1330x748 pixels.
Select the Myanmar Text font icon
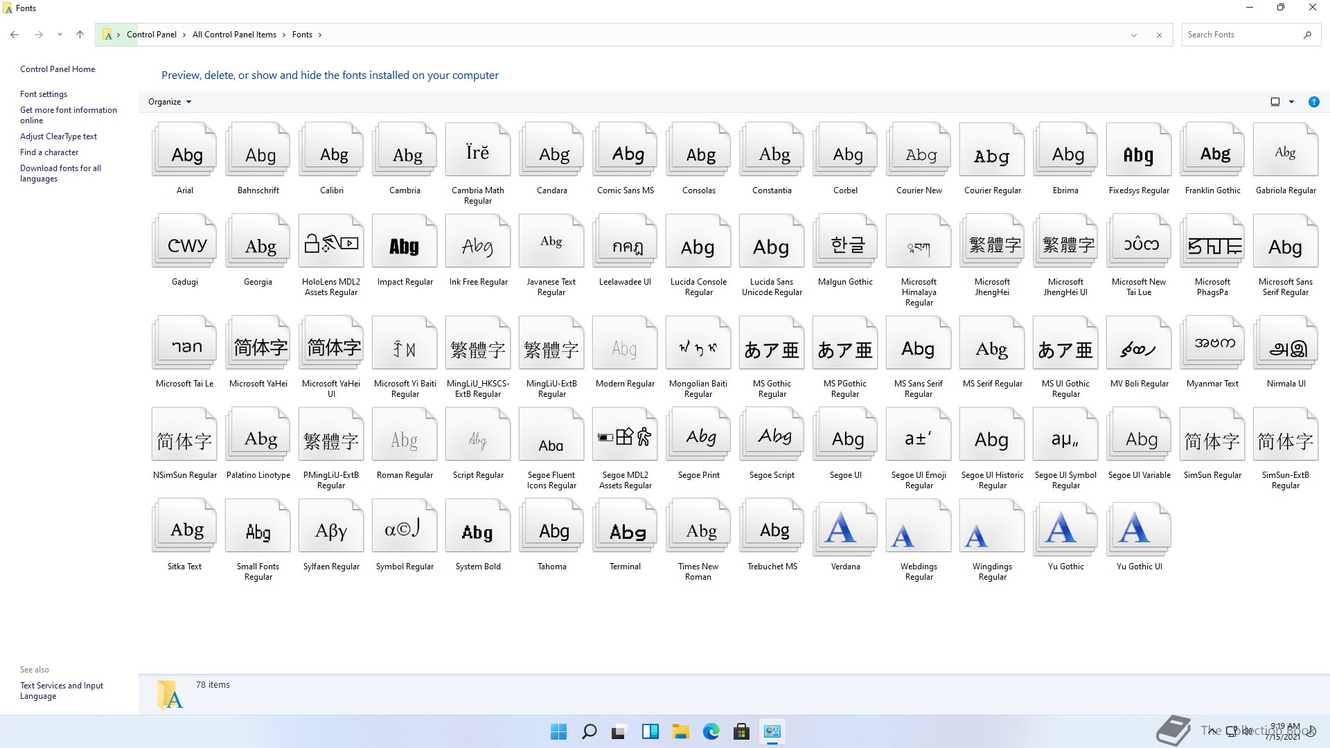[1212, 343]
